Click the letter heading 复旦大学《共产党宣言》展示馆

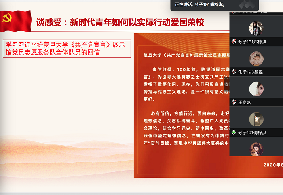point(186,55)
